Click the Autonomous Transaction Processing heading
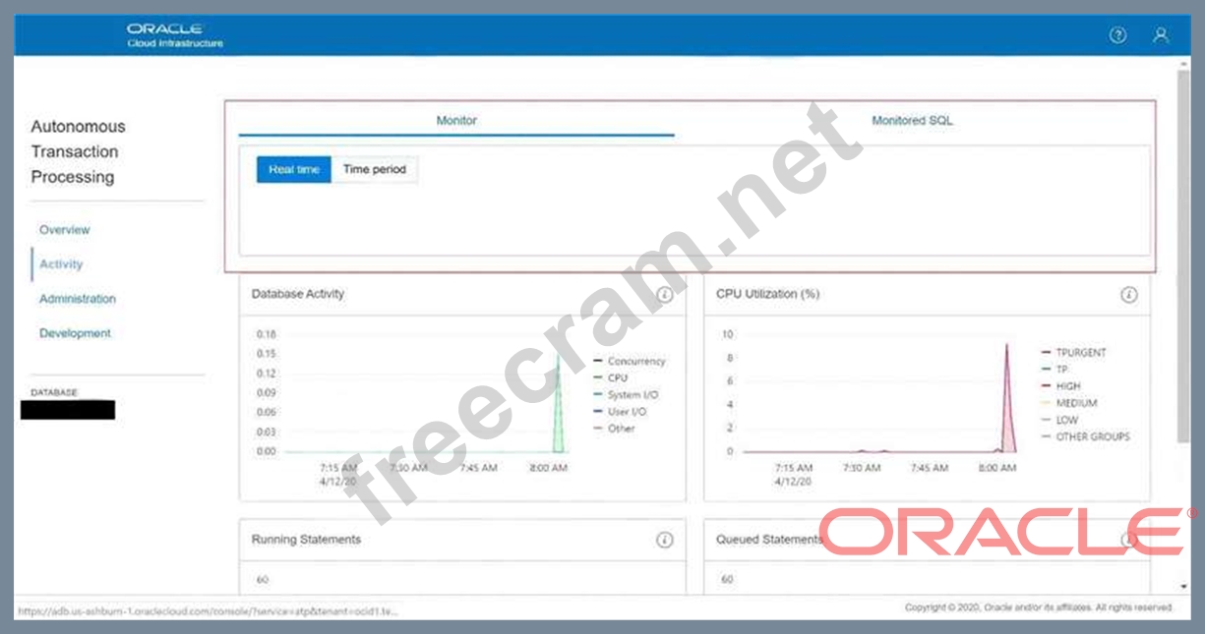This screenshot has width=1205, height=634. pyautogui.click(x=79, y=151)
